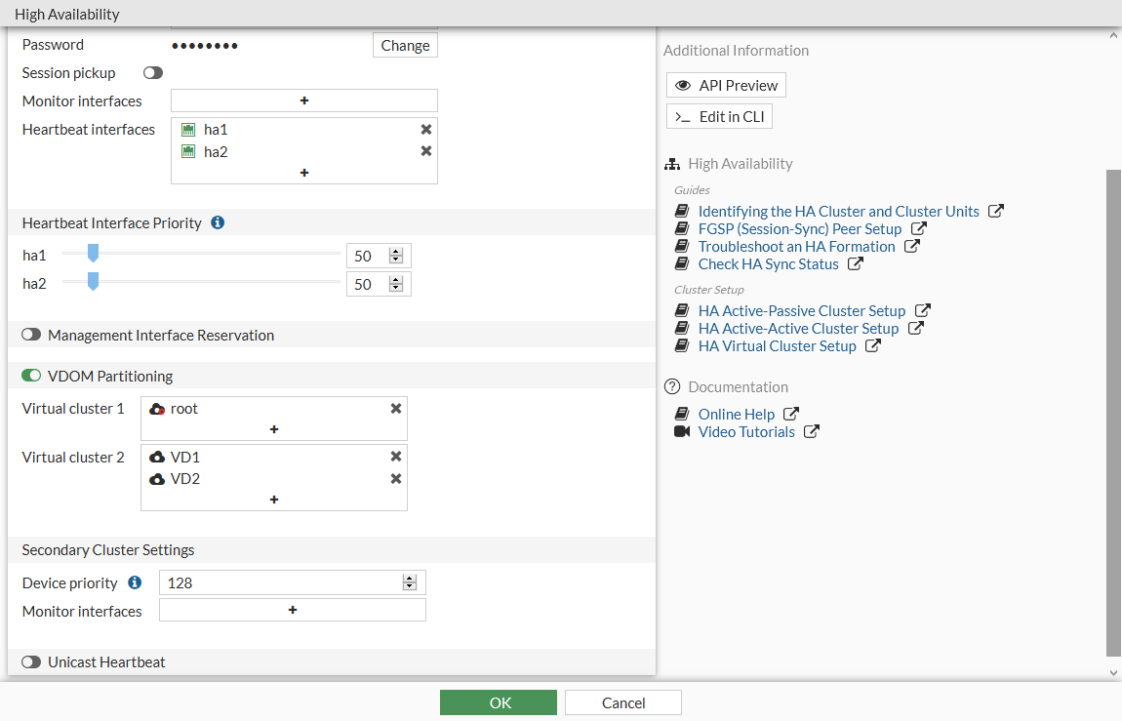Enable Session pickup toggle
Viewport: 1122px width, 721px height.
(x=153, y=73)
